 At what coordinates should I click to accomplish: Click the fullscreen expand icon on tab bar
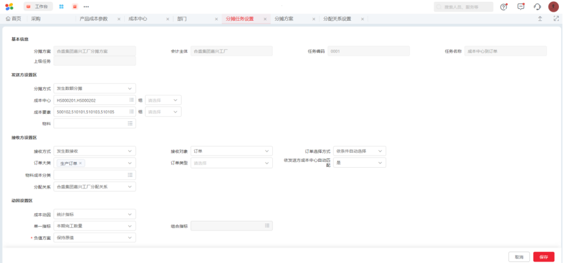pos(556,19)
